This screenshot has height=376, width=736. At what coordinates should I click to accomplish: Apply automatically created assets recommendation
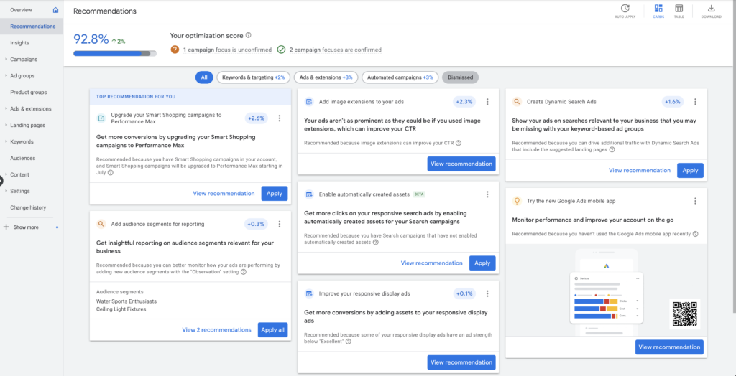tap(482, 263)
